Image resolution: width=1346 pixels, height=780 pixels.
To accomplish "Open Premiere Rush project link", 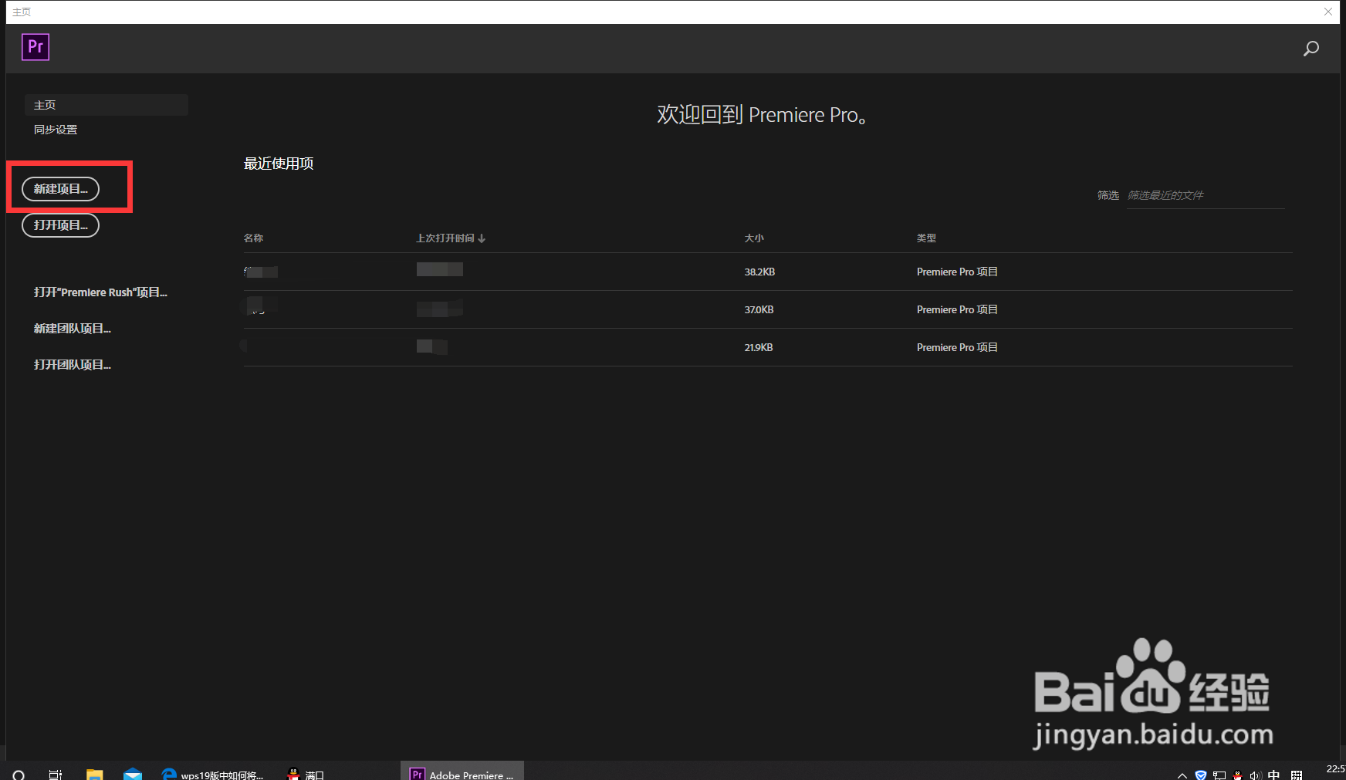I will (100, 292).
